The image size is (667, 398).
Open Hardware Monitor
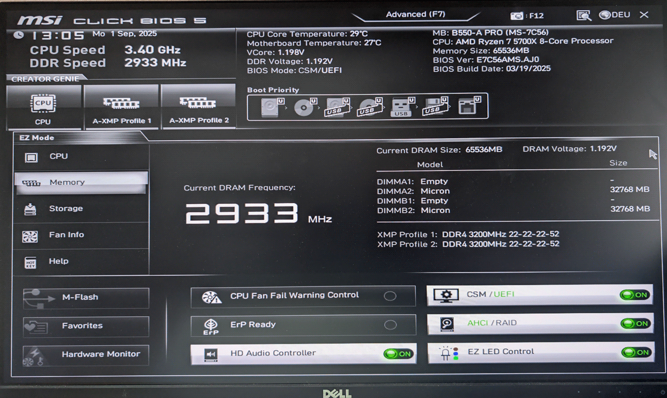(86, 355)
